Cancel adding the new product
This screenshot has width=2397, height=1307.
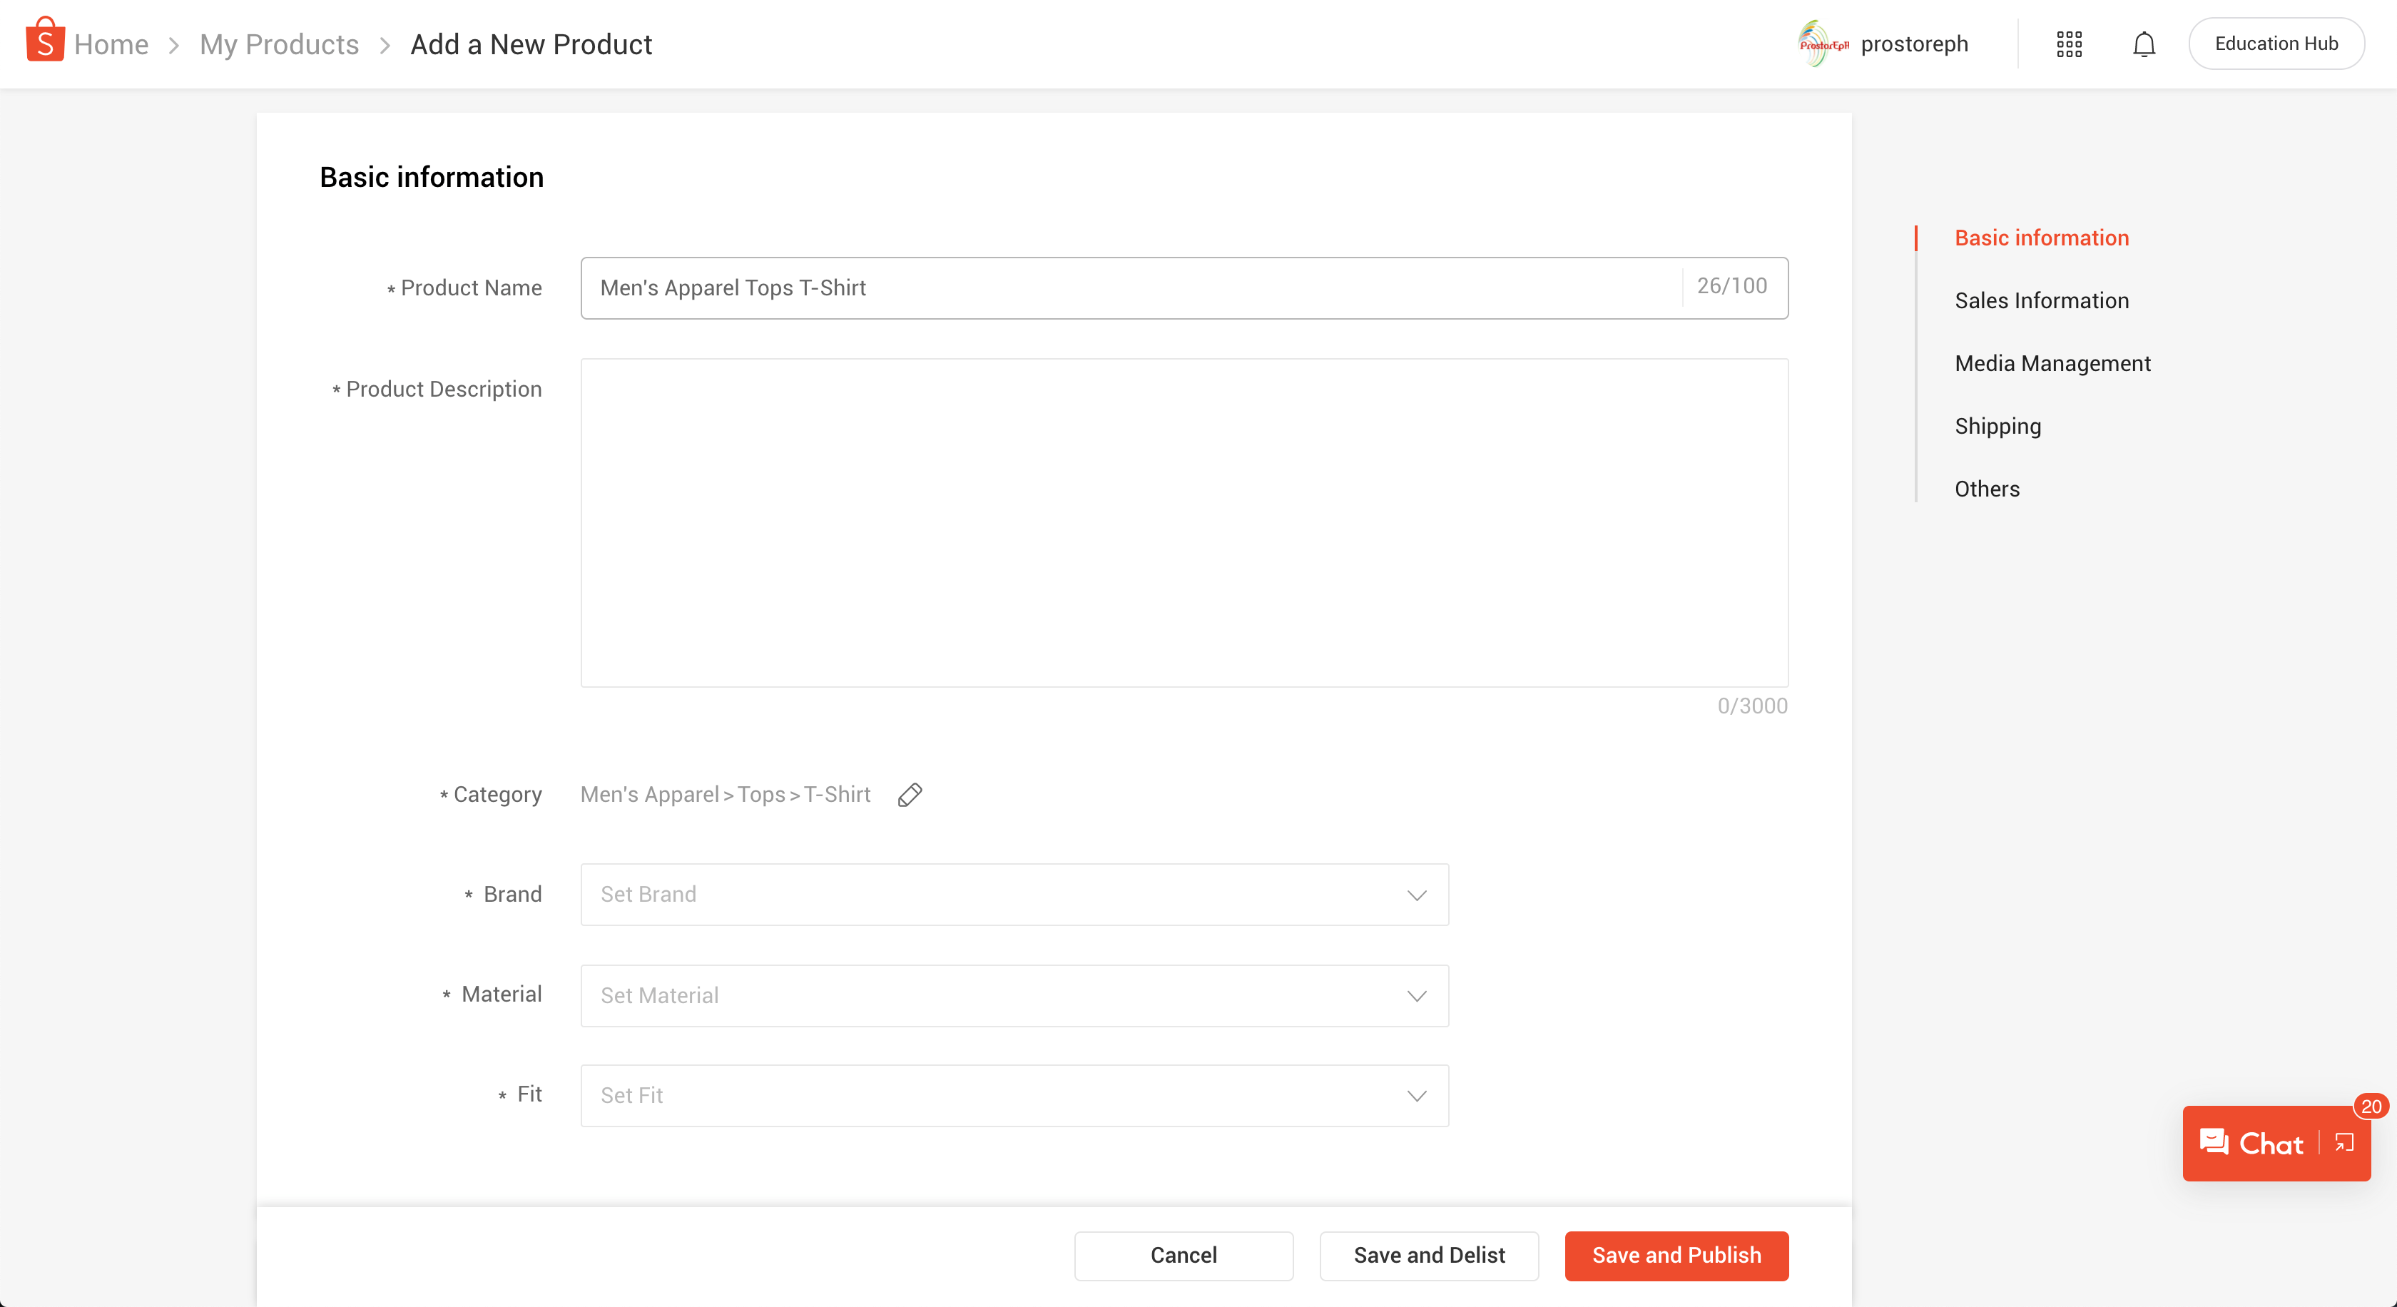[x=1183, y=1255]
